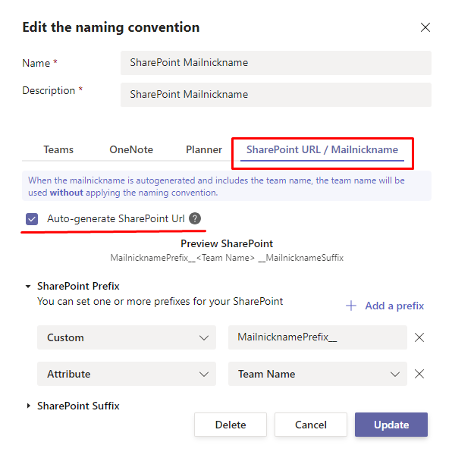Close the naming convention dialog
The width and height of the screenshot is (452, 461).
(x=425, y=27)
